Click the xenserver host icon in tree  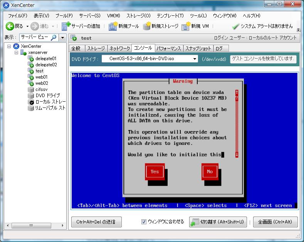pos(23,52)
